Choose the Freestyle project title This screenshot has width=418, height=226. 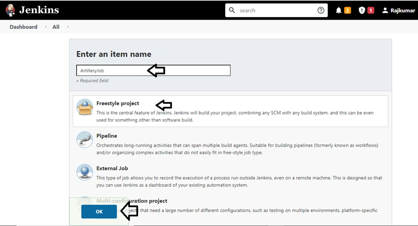[x=118, y=103]
